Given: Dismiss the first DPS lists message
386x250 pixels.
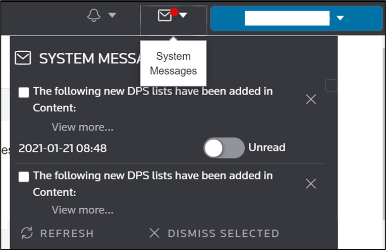Looking at the screenshot, I should point(311,100).
